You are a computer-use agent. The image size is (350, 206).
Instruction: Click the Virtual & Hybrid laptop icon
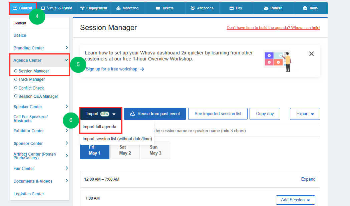tap(43, 8)
